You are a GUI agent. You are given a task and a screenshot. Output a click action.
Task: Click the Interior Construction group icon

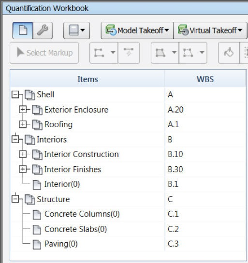[x=37, y=155]
